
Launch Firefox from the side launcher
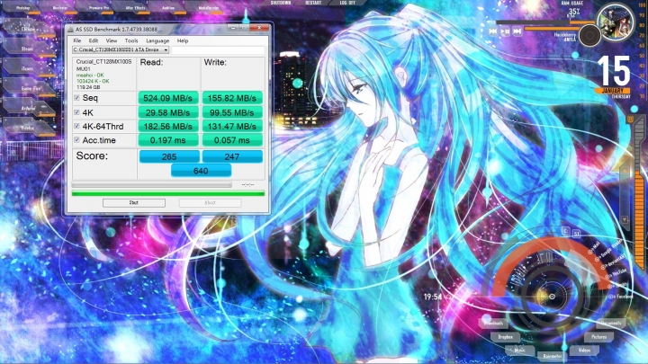point(28,128)
